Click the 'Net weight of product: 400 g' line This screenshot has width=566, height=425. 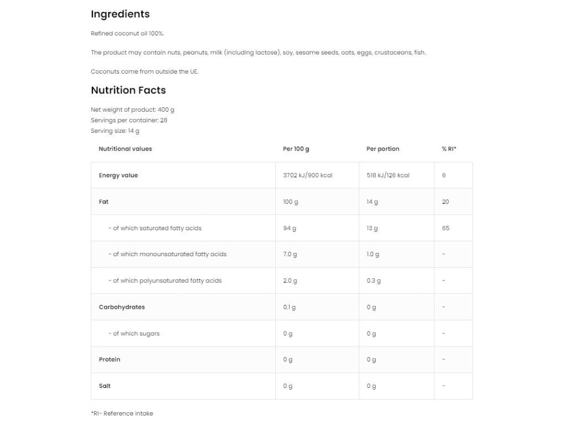coord(132,110)
